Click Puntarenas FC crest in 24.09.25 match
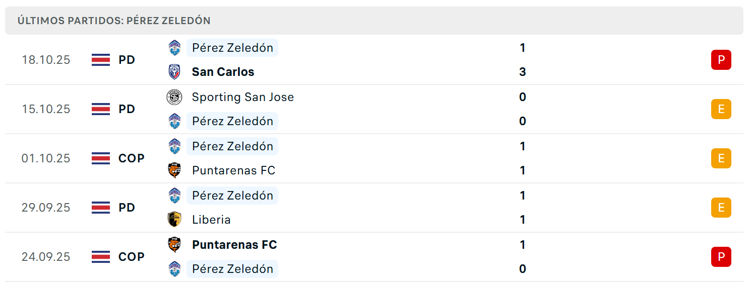 pyautogui.click(x=174, y=245)
